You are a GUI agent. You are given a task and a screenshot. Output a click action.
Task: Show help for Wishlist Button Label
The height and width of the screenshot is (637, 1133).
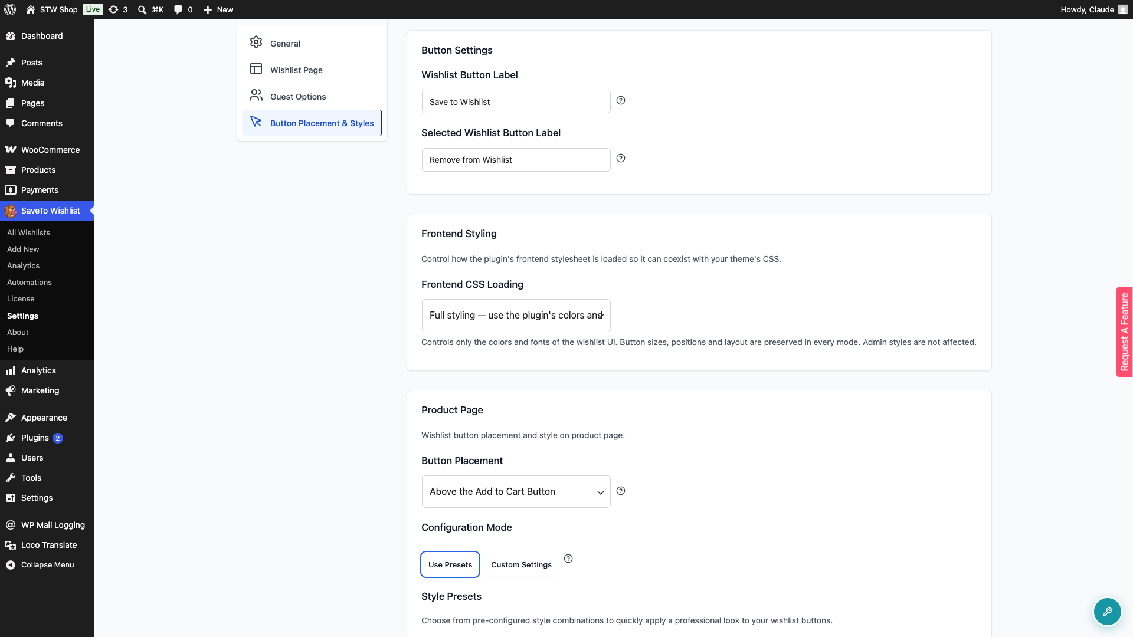point(621,100)
